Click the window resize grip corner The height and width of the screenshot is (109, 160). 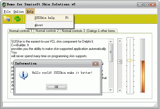[x=155, y=105]
